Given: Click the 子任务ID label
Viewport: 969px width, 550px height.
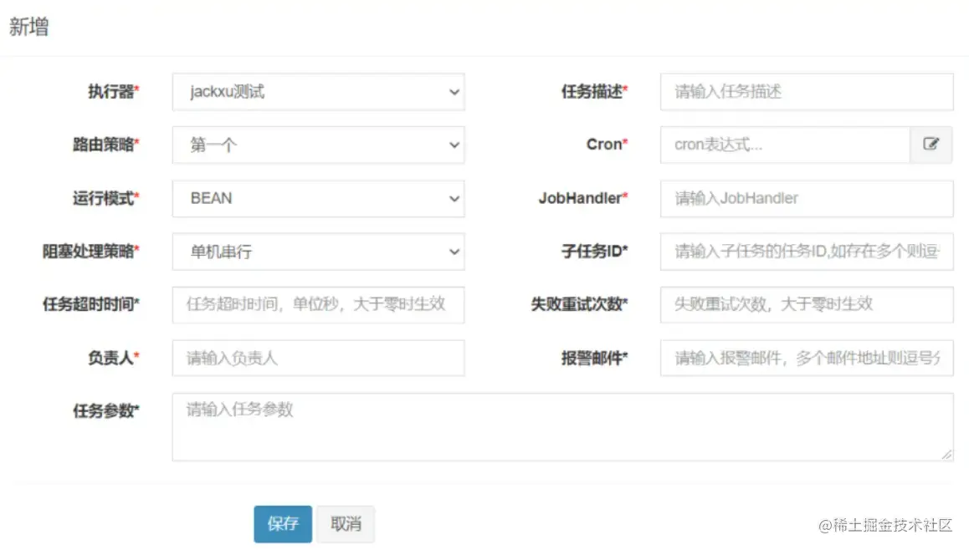Looking at the screenshot, I should [594, 252].
